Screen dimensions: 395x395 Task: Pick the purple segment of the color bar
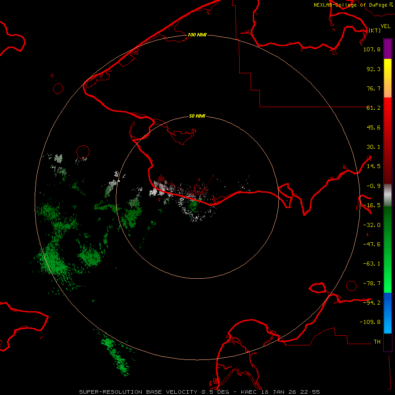click(388, 49)
